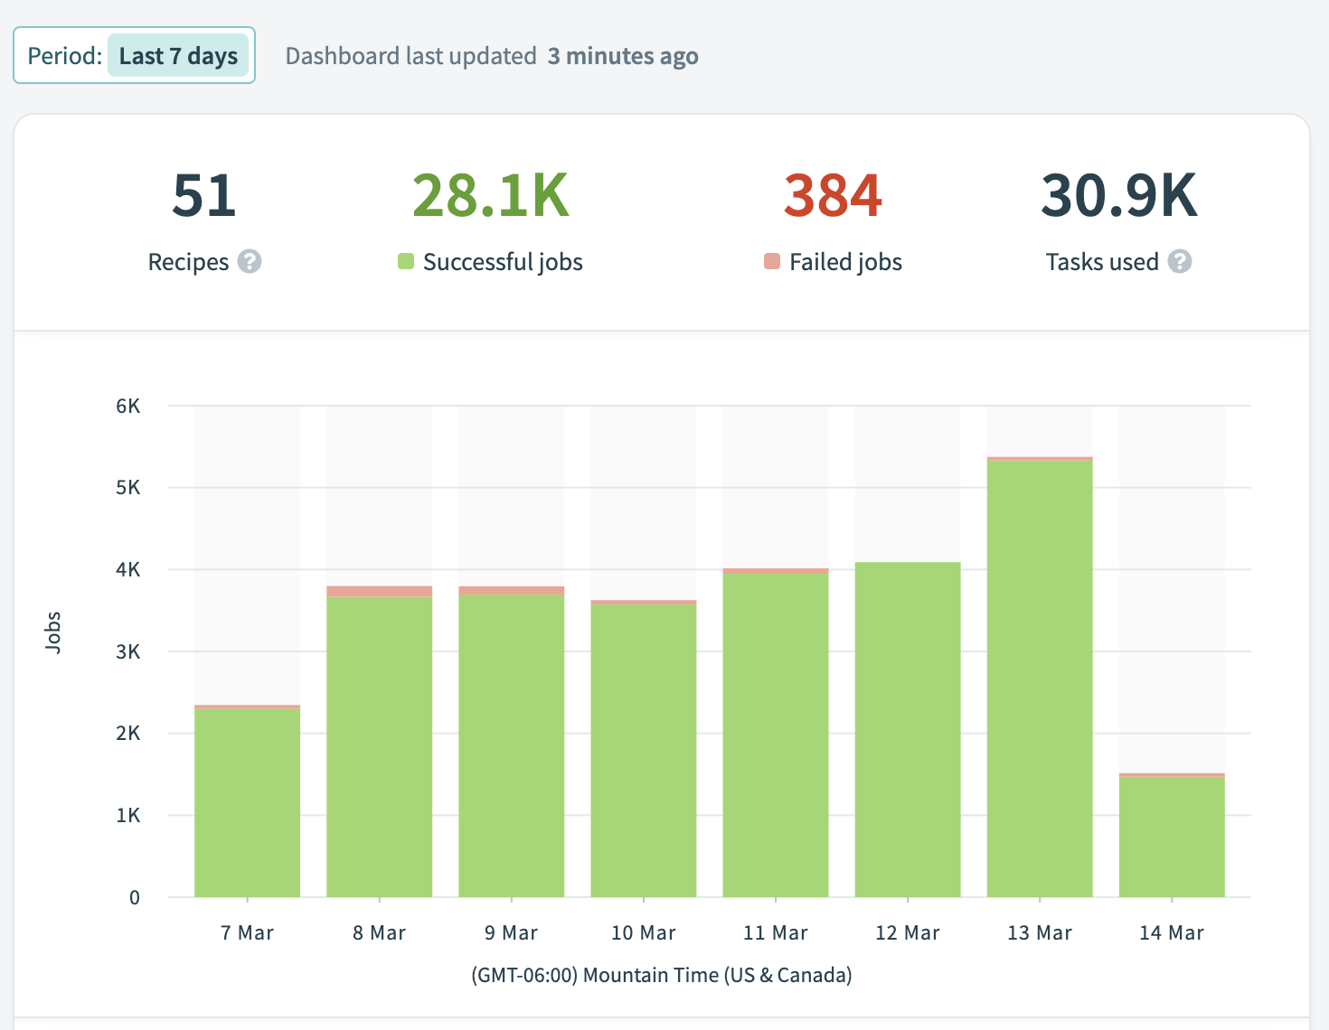The width and height of the screenshot is (1329, 1030).
Task: Toggle the Failed jobs red legend swatch
Action: point(772,262)
